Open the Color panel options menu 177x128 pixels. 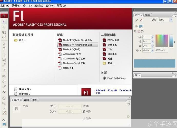(x=175, y=16)
